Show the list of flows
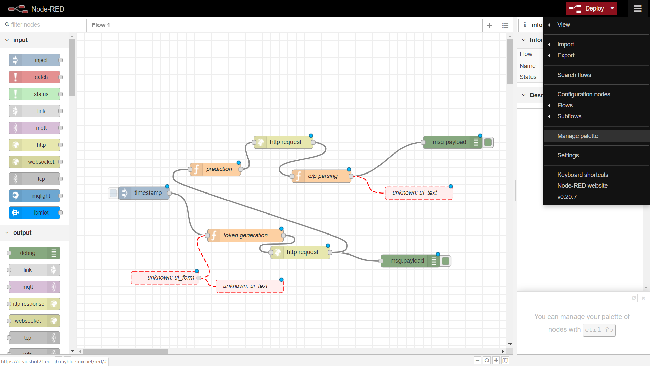This screenshot has width=650, height=366. (x=505, y=25)
